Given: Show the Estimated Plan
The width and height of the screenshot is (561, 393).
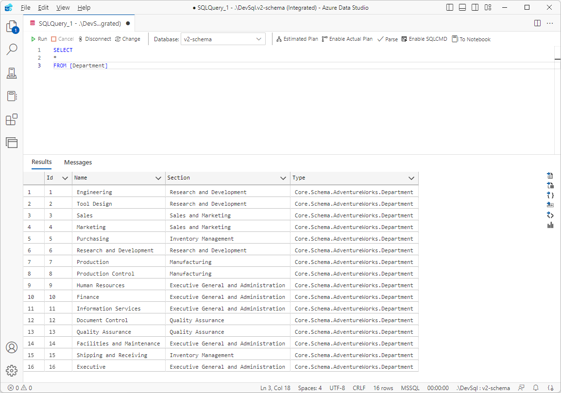Looking at the screenshot, I should coord(297,39).
